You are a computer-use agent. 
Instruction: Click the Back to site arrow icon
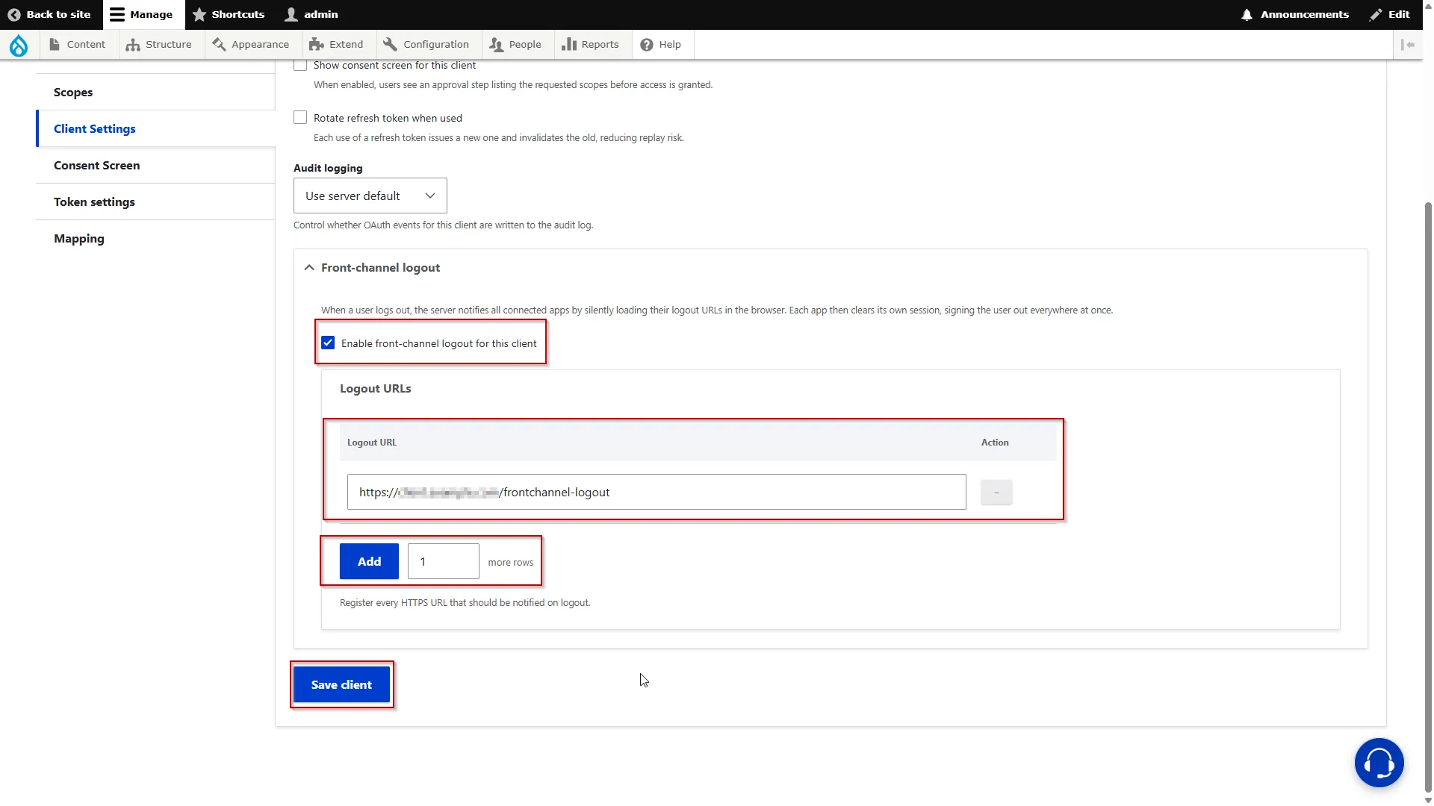pos(13,14)
